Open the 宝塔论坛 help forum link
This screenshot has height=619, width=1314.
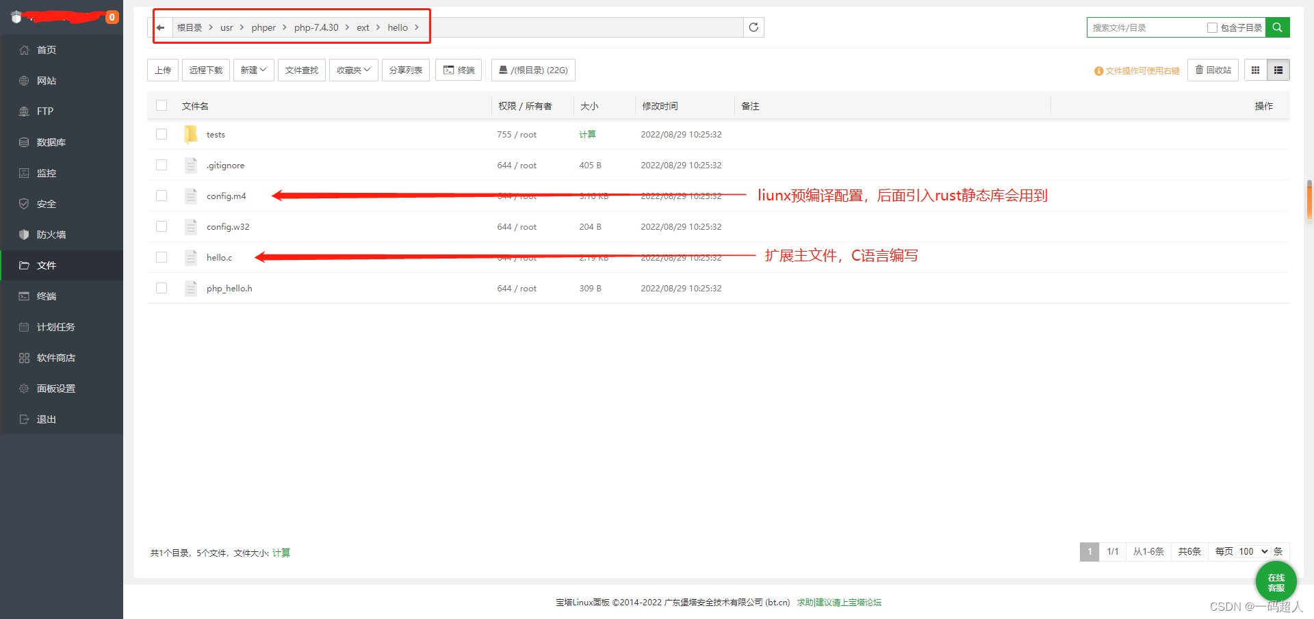(839, 602)
